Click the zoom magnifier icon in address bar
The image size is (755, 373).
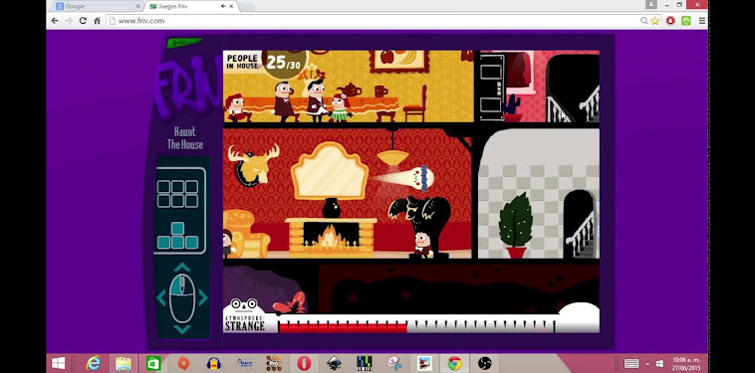[643, 21]
